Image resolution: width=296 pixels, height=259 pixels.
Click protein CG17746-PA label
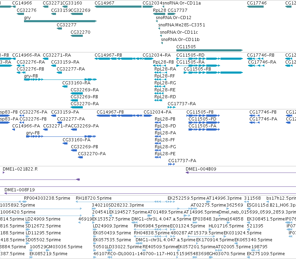coord(263,119)
